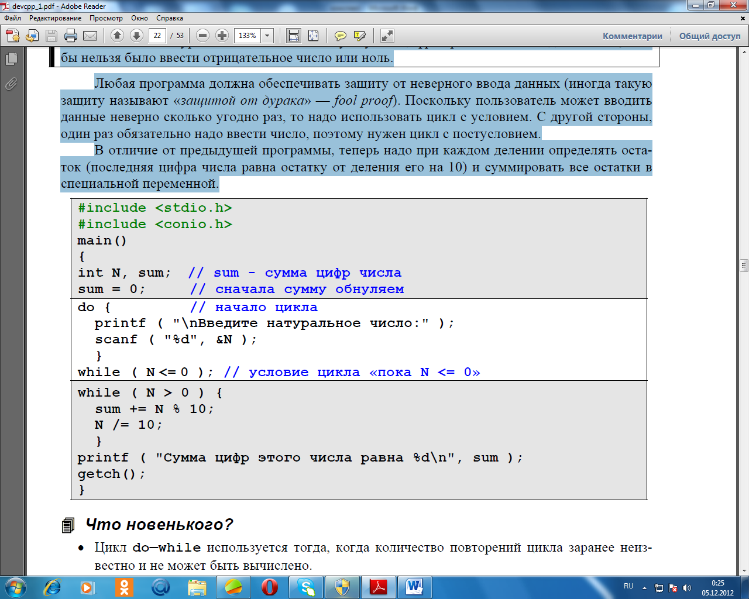This screenshot has width=749, height=599.
Task: Open the Общий доступ pane
Action: pyautogui.click(x=709, y=36)
